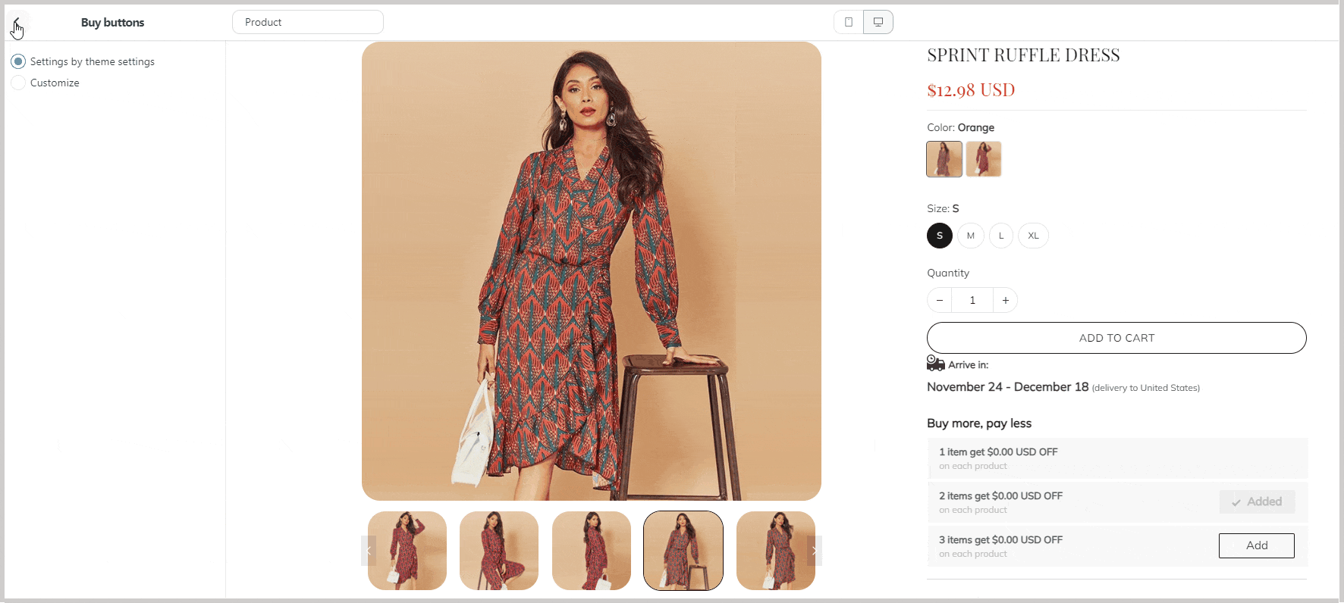Click the SPRINT RUFFLE DRESS title

1023,55
